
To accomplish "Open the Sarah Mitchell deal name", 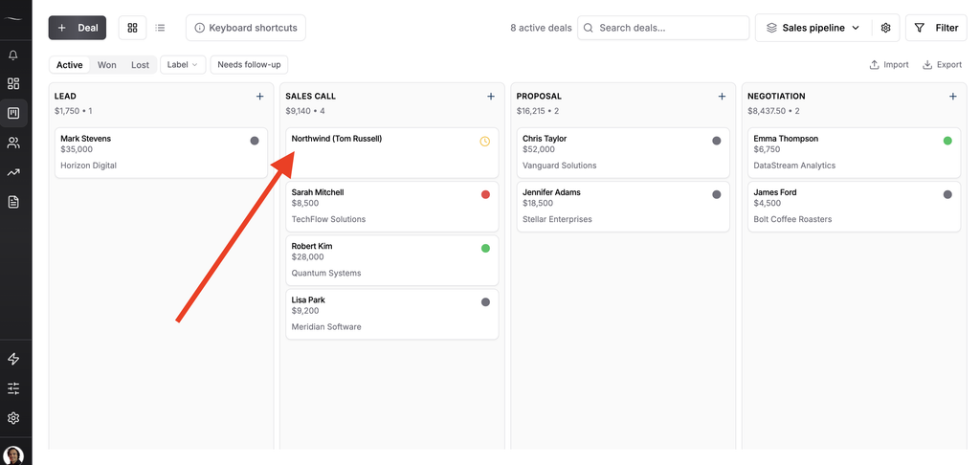I will click(x=318, y=192).
